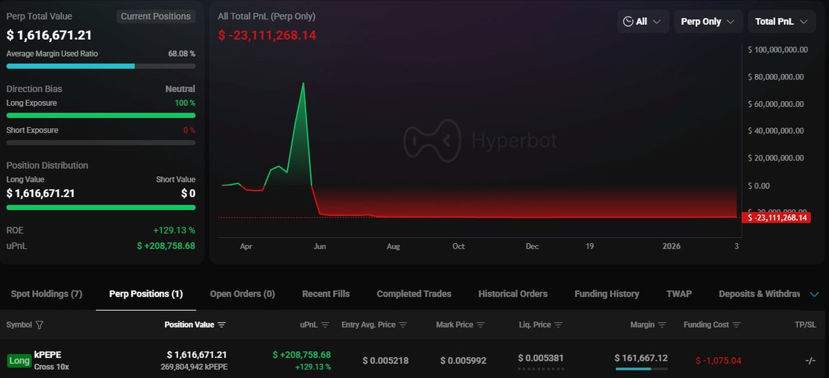Sort by the uPnL column sort icon
This screenshot has height=378, width=829.
(x=325, y=325)
